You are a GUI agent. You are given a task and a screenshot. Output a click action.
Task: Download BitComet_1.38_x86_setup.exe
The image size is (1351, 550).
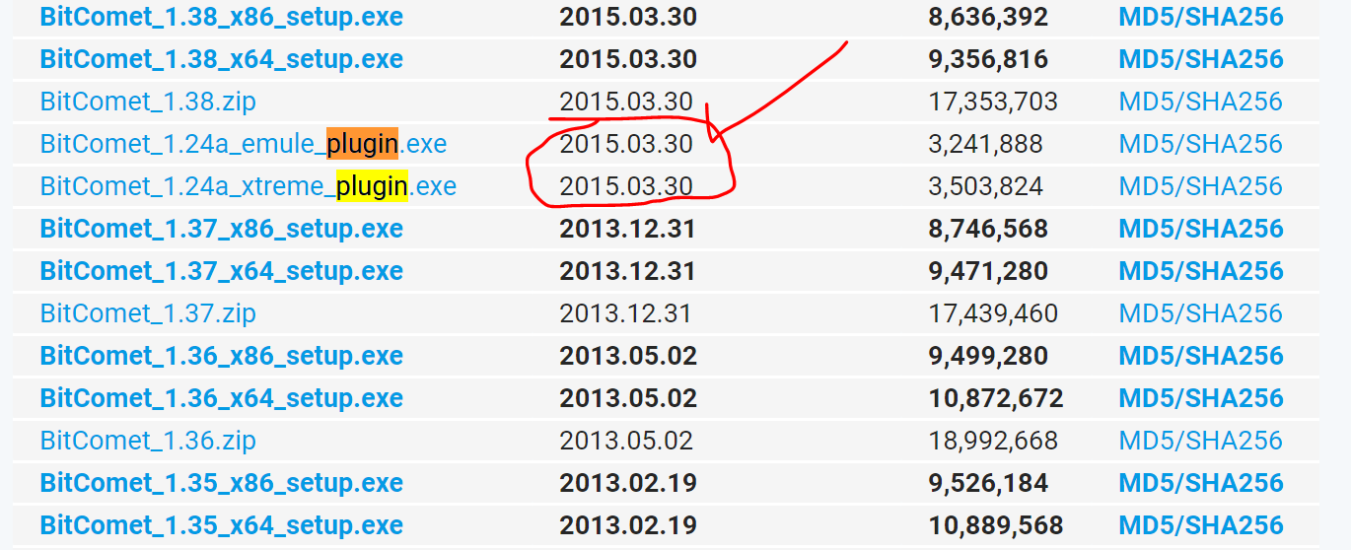222,17
